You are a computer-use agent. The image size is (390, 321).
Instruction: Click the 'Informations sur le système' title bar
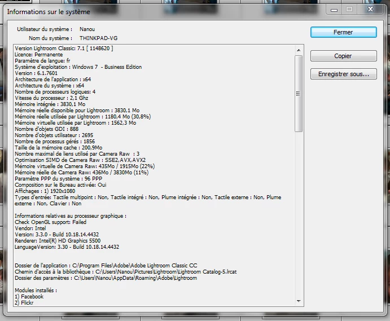(x=49, y=12)
